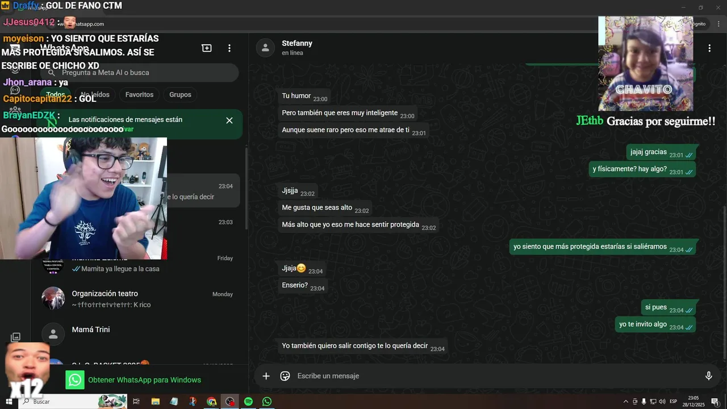The height and width of the screenshot is (409, 727).
Task: Click Obtener WhatsApp para Windows link
Action: [x=144, y=380]
